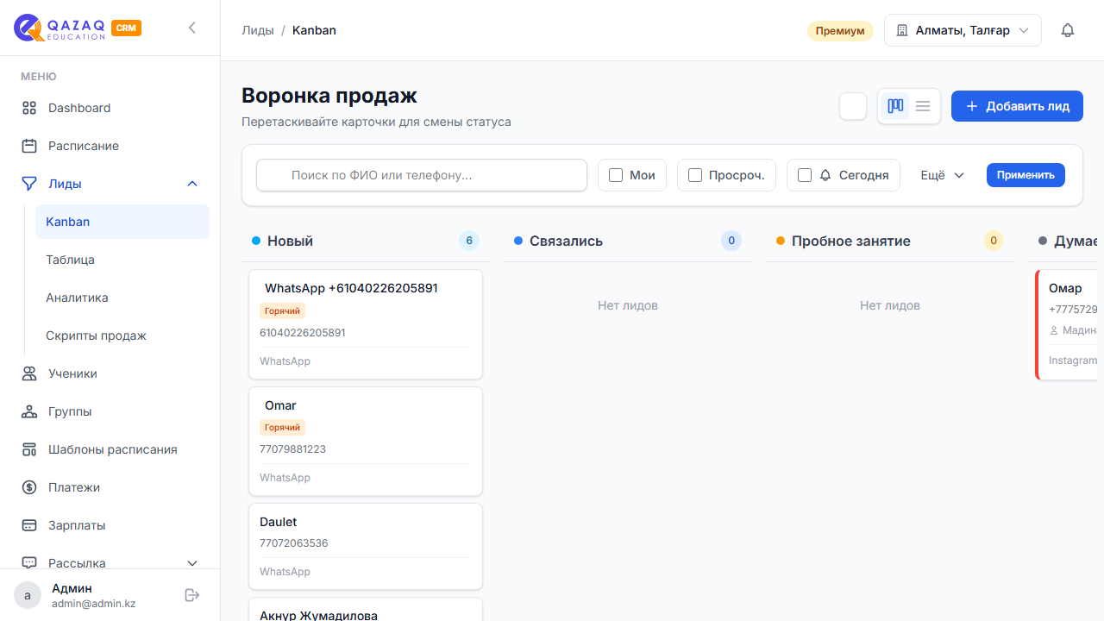Open the Омар card in Думает column
The height and width of the screenshot is (621, 1104).
[x=1066, y=324]
